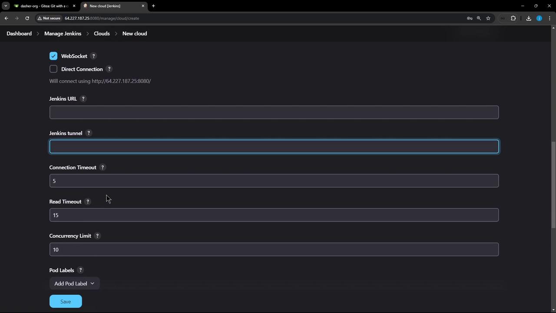Click the Connection Timeout label
The image size is (556, 313).
(73, 167)
